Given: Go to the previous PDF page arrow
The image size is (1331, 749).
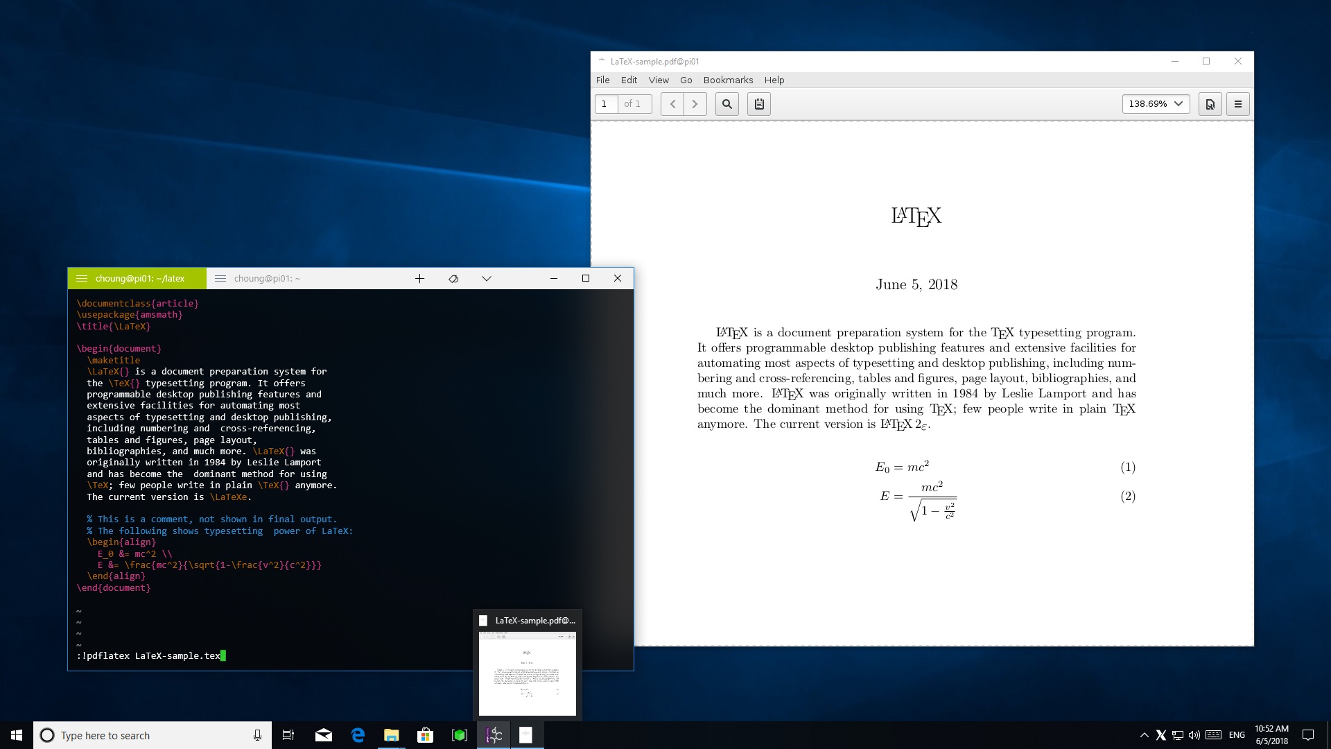Looking at the screenshot, I should pos(672,104).
